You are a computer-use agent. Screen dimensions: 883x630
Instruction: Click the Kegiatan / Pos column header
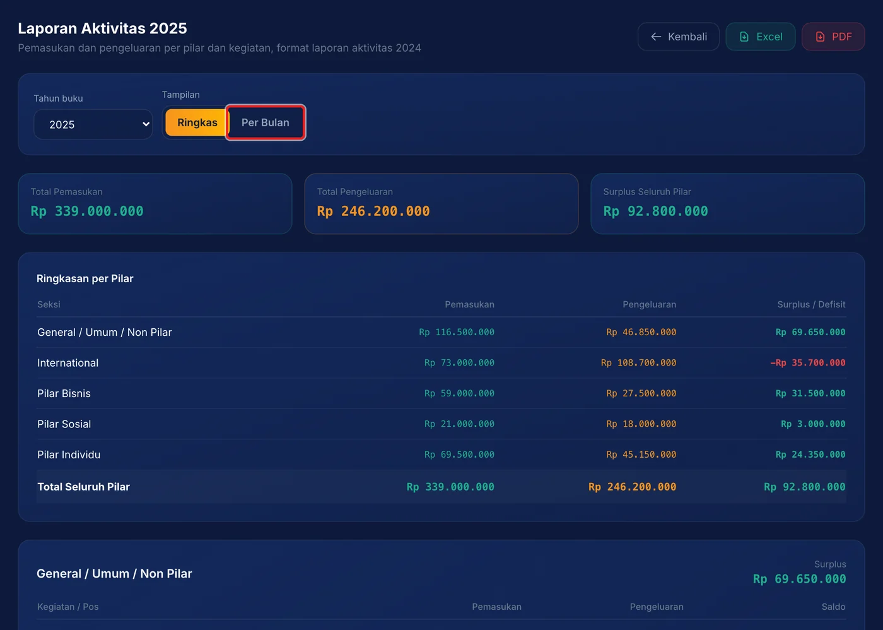68,607
